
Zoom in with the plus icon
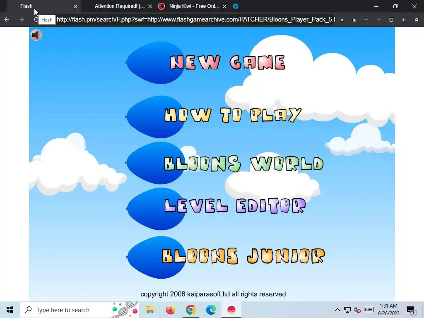coord(366,20)
